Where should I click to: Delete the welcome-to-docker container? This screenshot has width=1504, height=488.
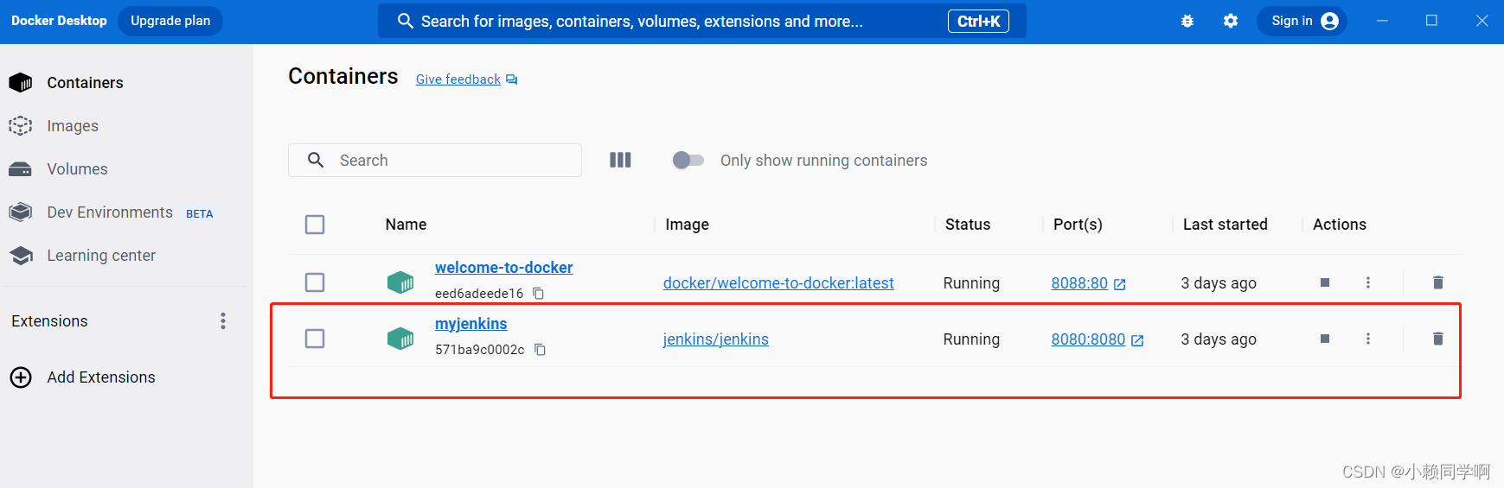[x=1438, y=282]
